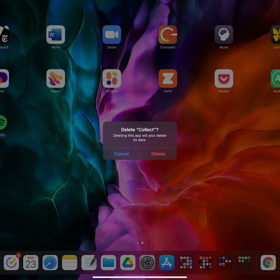Open the Pocket app

click(x=224, y=79)
